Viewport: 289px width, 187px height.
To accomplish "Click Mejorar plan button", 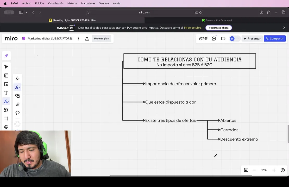I will click(x=102, y=38).
